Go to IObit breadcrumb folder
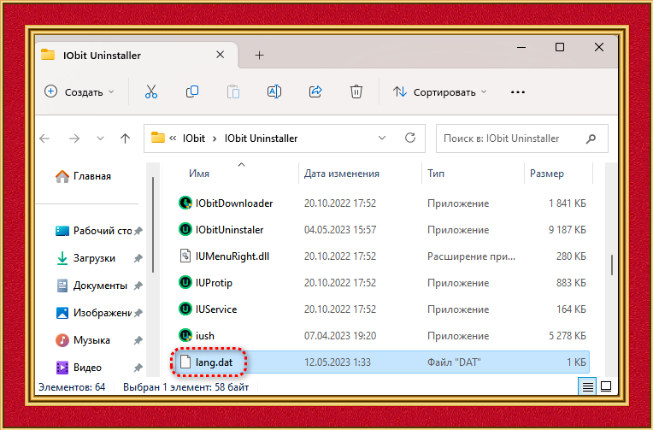 [x=194, y=138]
